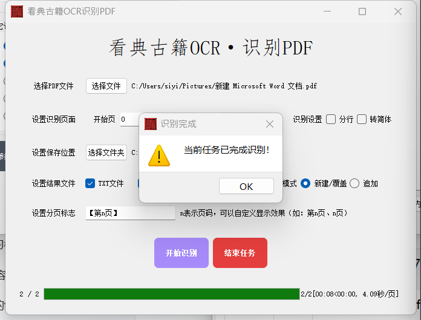421x320 pixels.
Task: Click the purple 开始识别 button
Action: 181,253
